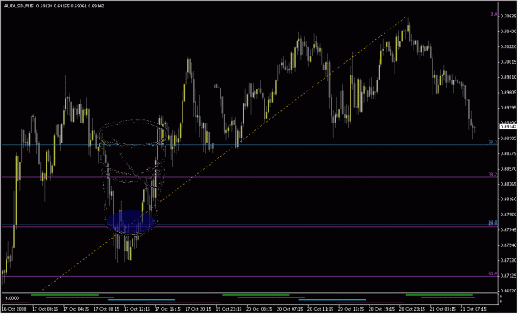518x314 pixels.
Task: Click the 0.70635 price scale label
Action: click(508, 16)
